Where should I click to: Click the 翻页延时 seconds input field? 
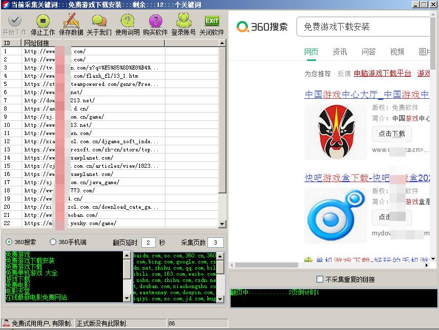pos(148,243)
